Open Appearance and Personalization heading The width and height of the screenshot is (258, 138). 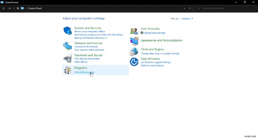point(162,40)
